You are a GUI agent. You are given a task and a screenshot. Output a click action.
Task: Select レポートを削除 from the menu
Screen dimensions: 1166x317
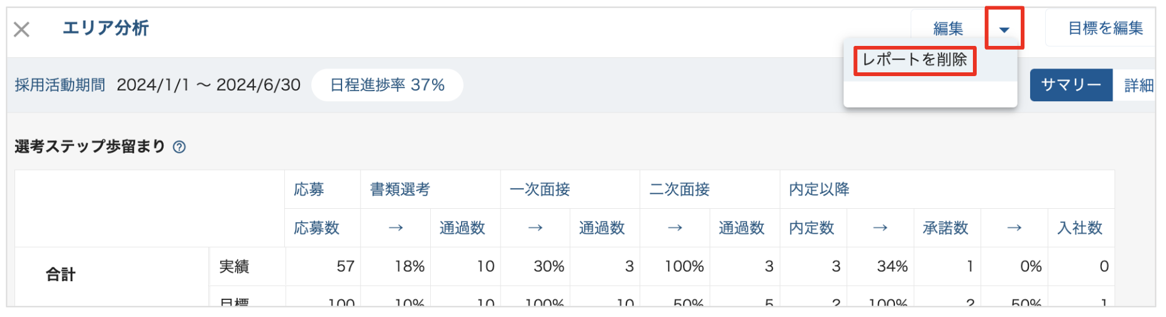click(914, 60)
